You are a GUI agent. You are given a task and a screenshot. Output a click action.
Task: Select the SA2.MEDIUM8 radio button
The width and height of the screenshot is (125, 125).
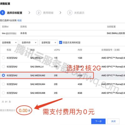(3, 93)
